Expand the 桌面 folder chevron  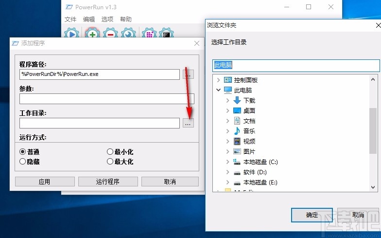pyautogui.click(x=227, y=110)
